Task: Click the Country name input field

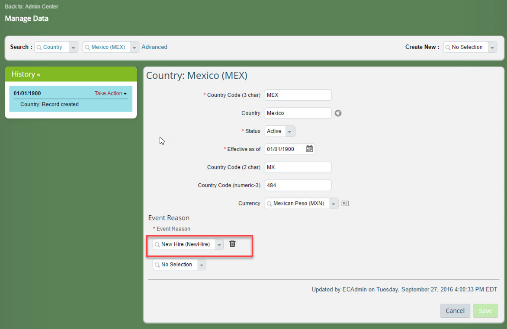Action: point(298,113)
